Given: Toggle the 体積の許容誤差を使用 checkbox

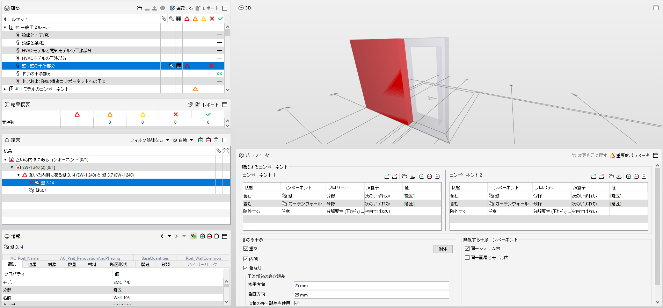Looking at the screenshot, I should (x=297, y=303).
